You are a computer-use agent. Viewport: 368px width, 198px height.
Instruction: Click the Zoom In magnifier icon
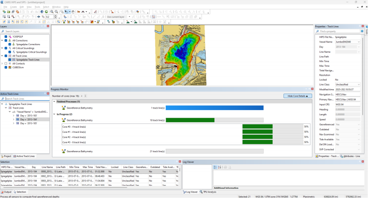point(52,12)
